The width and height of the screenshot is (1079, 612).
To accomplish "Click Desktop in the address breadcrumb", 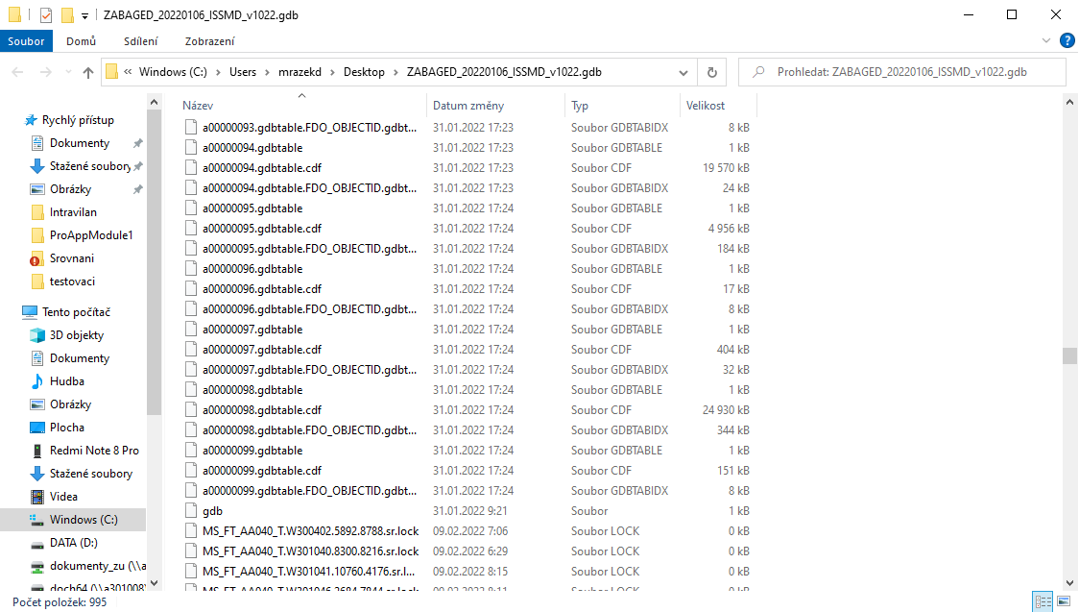I will pyautogui.click(x=364, y=72).
